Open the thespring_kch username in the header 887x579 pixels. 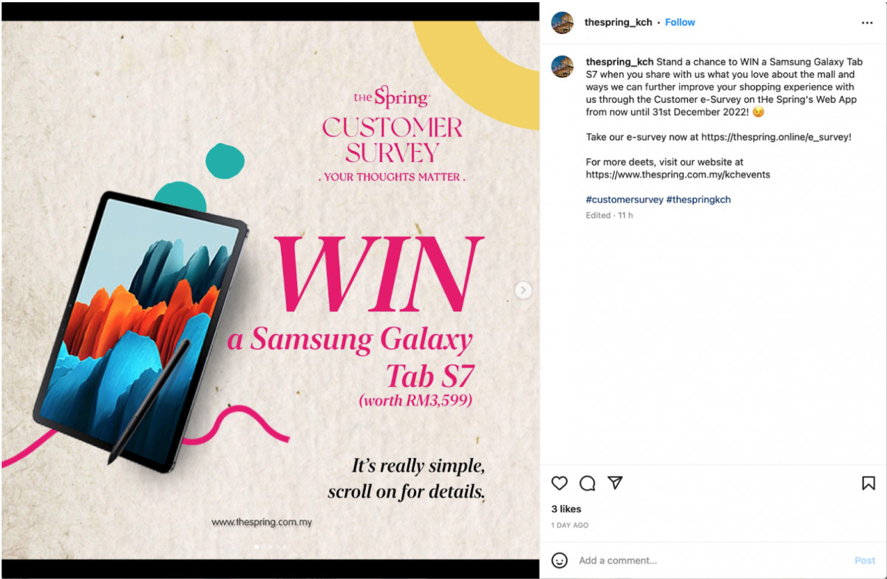(619, 22)
